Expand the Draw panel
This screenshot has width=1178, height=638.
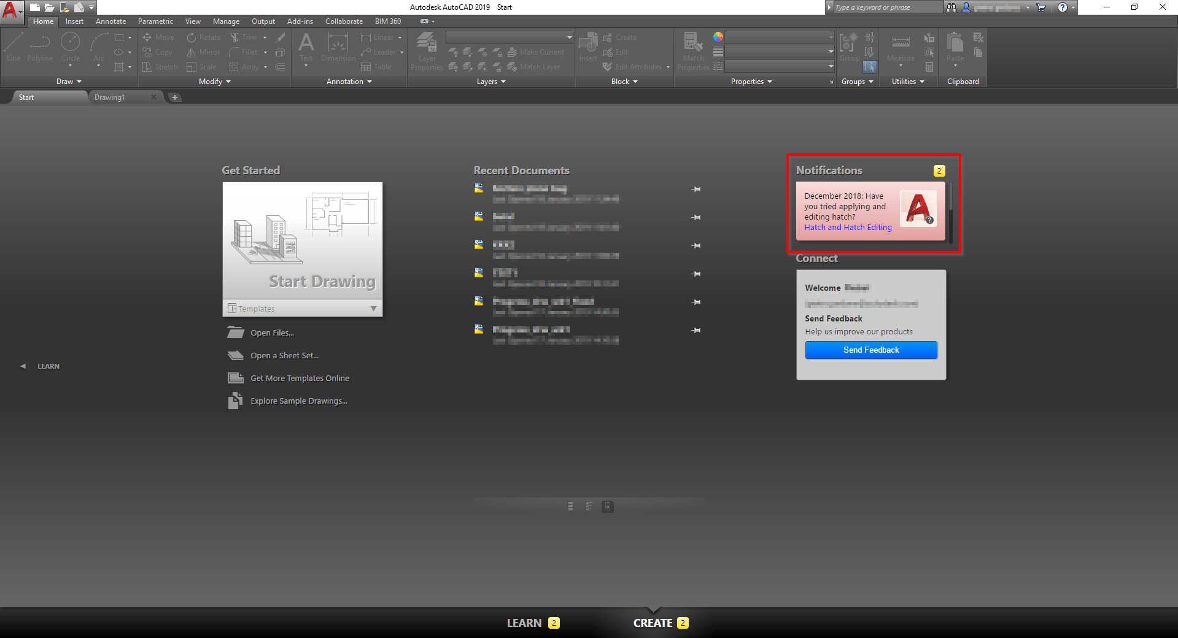79,81
